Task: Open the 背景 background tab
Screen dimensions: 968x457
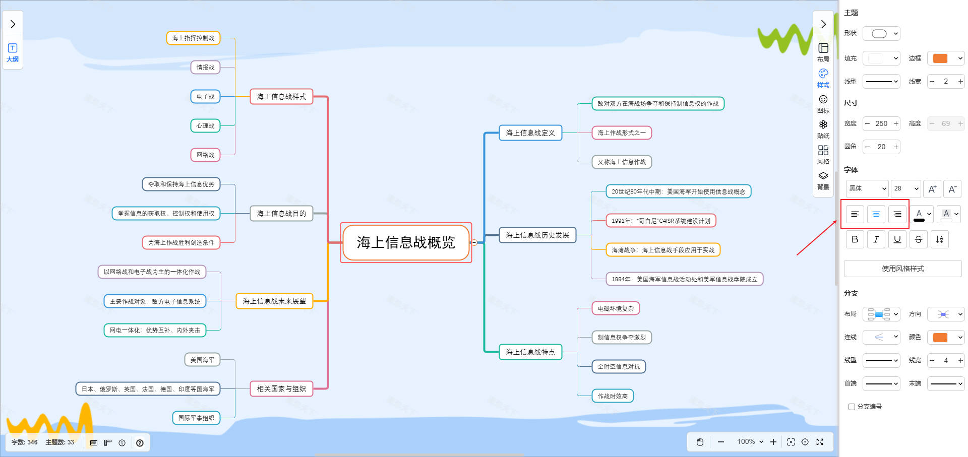Action: (x=823, y=180)
